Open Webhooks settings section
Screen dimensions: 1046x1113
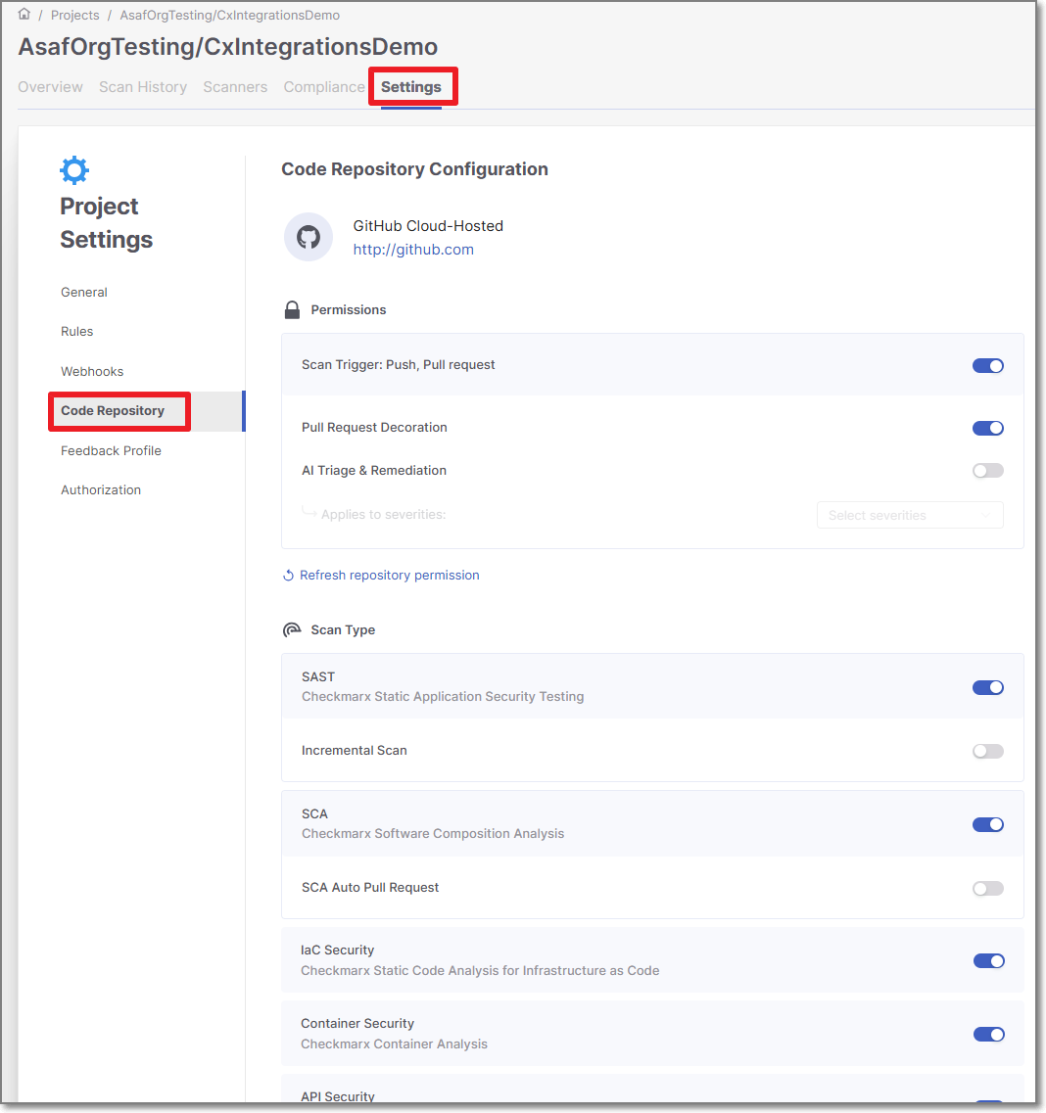pyautogui.click(x=92, y=372)
